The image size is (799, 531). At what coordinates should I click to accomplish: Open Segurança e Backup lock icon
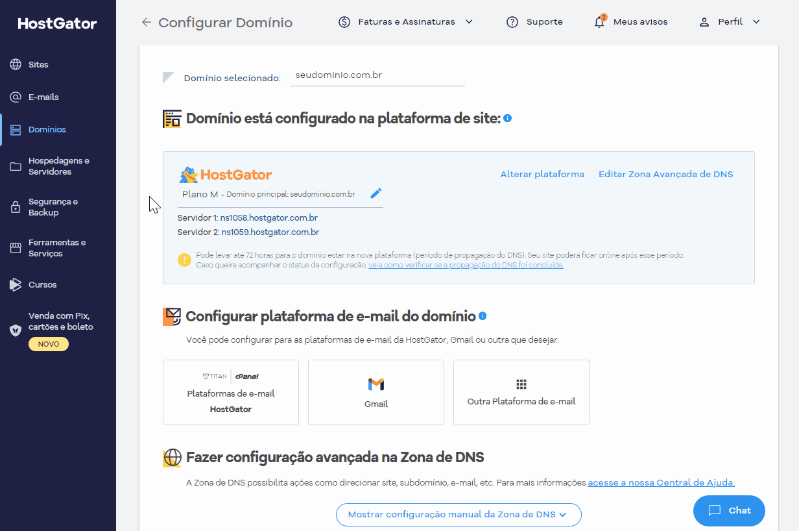16,207
